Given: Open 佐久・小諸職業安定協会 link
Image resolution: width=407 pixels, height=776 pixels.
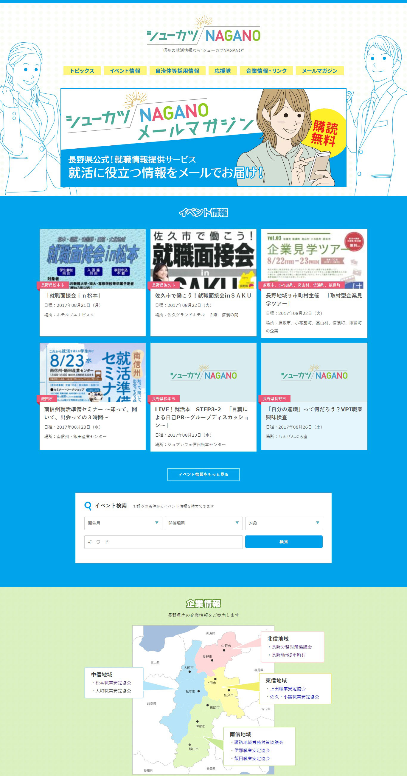Looking at the screenshot, I should coord(294,697).
